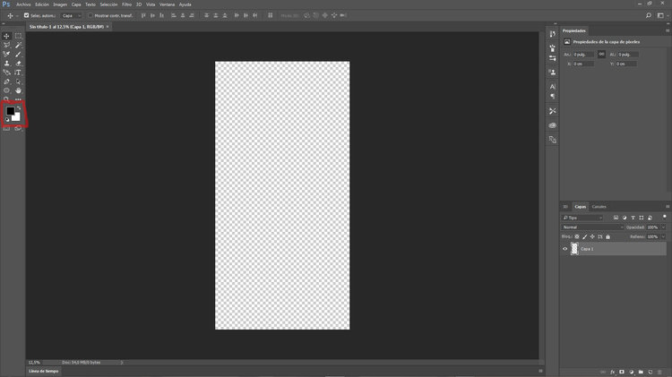672x377 pixels.
Task: Select the Clone Stamp tool
Action: click(x=6, y=64)
